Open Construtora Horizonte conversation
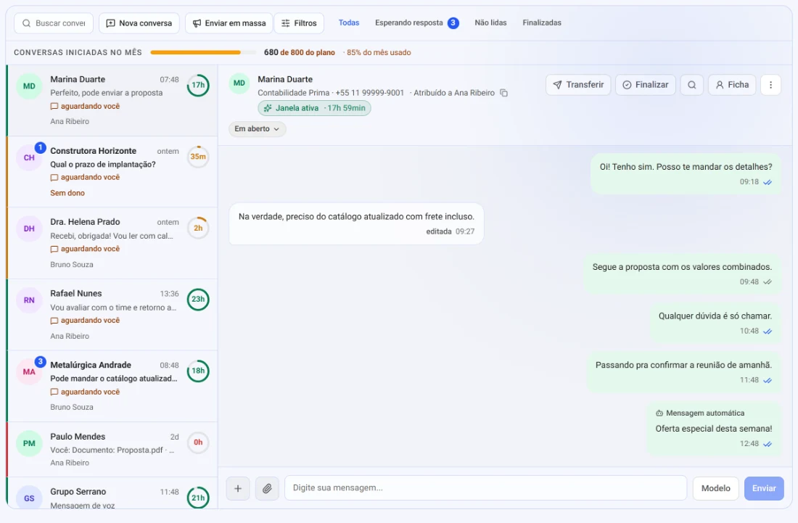This screenshot has height=523, width=798. [112, 171]
